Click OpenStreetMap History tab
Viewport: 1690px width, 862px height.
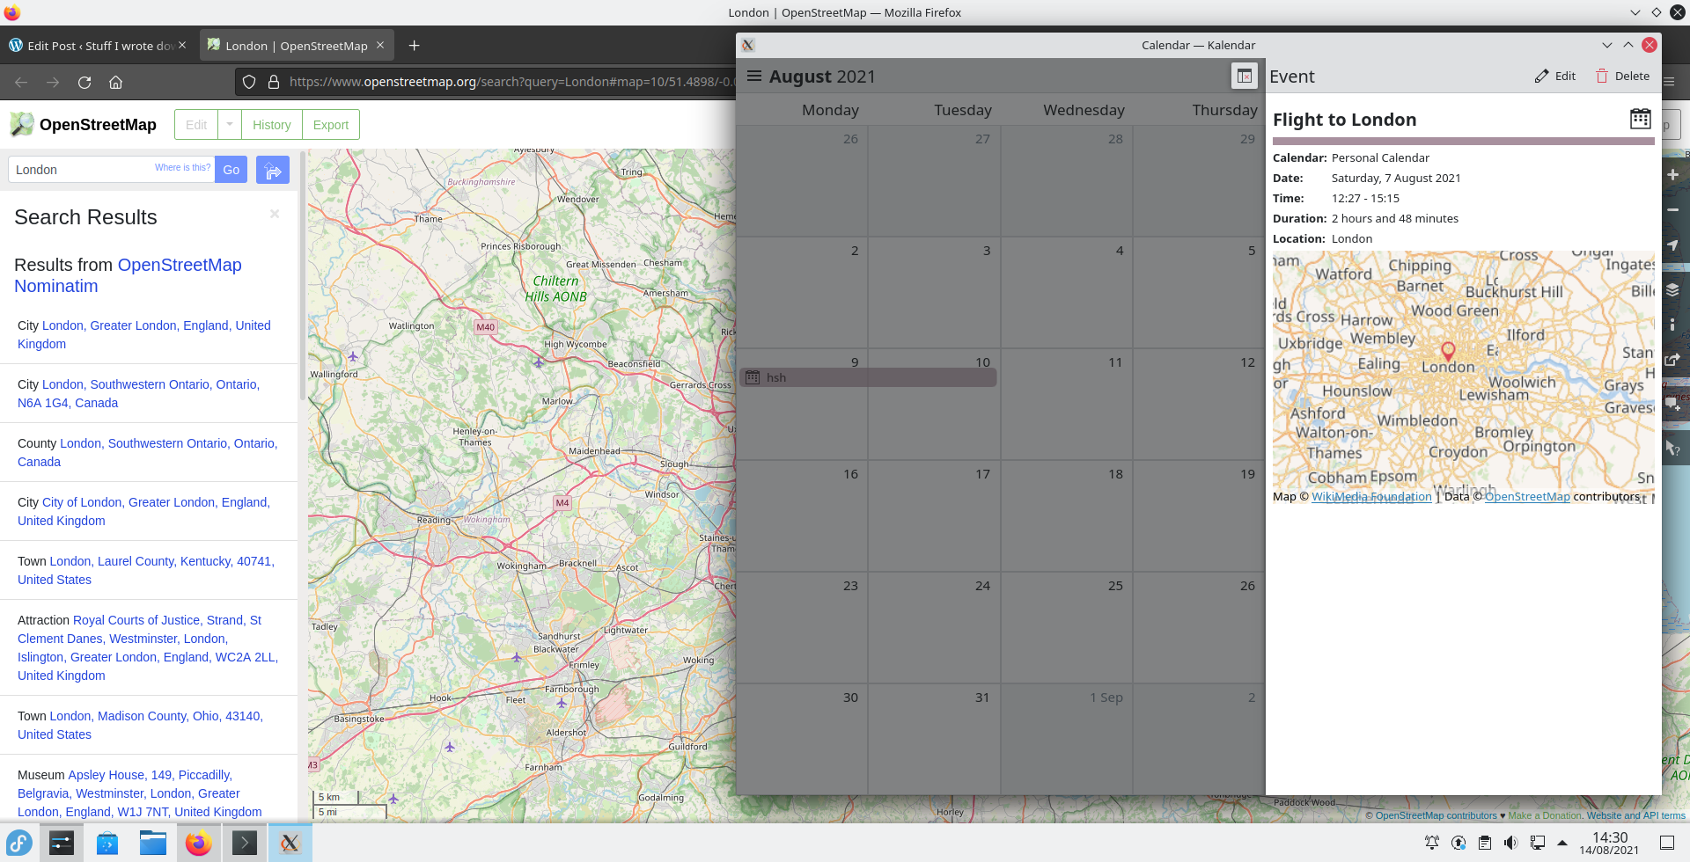[x=271, y=125]
